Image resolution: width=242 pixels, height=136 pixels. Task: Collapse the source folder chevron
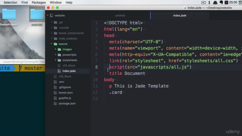(x=52, y=44)
